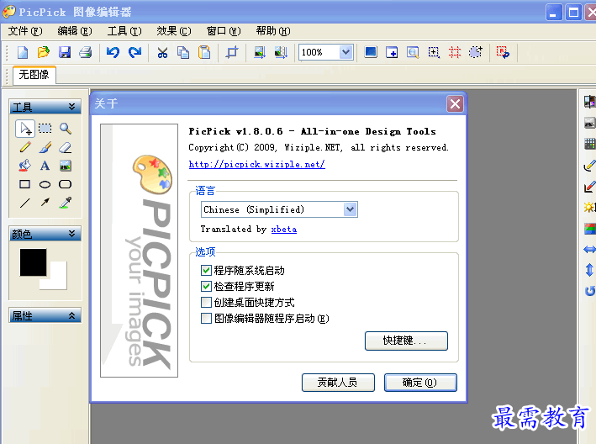Open the 工具(T) menu
The height and width of the screenshot is (444, 596).
pyautogui.click(x=124, y=31)
